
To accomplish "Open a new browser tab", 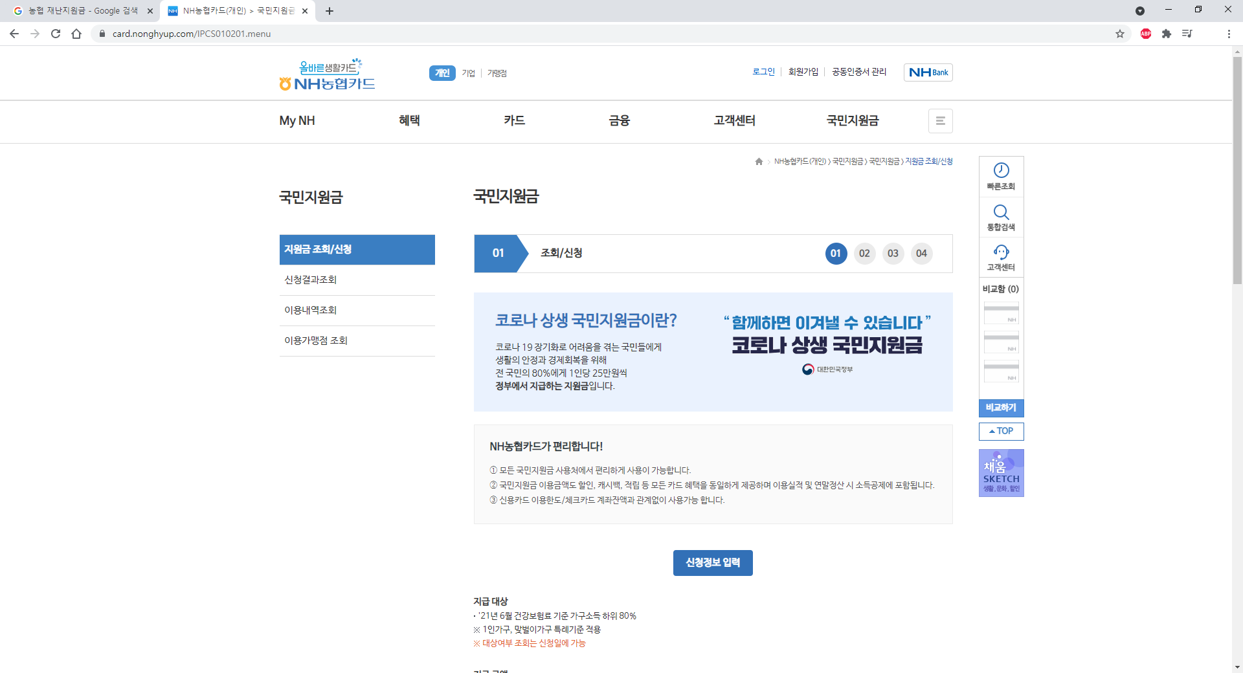I will 330,11.
